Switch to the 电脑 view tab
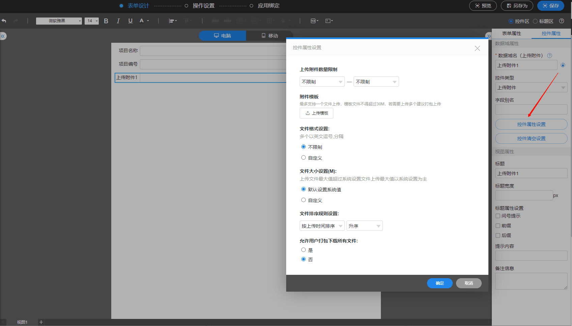 click(222, 36)
